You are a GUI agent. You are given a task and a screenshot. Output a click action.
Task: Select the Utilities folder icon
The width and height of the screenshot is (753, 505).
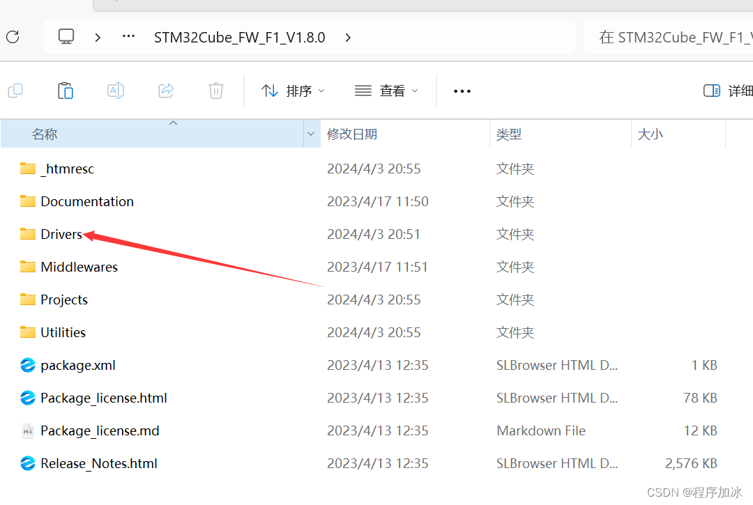[28, 332]
